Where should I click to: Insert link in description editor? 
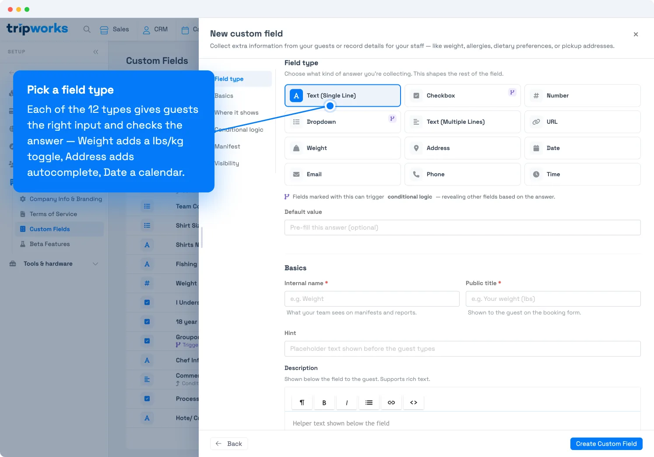(391, 402)
